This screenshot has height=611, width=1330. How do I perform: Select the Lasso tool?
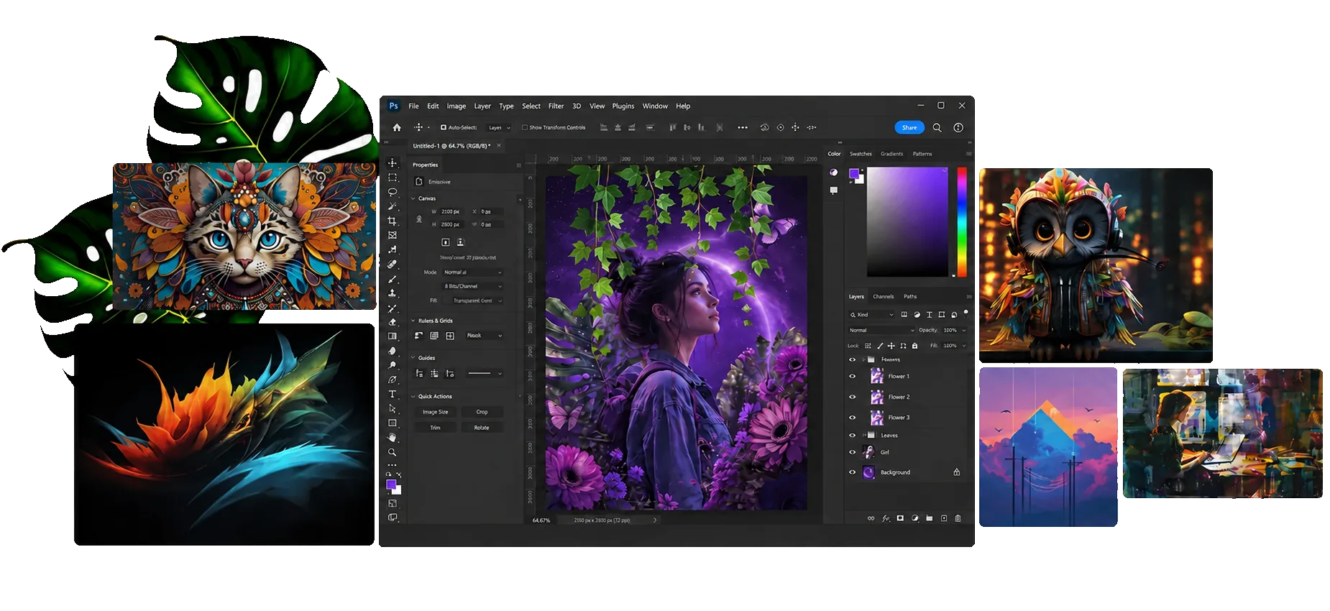[393, 192]
